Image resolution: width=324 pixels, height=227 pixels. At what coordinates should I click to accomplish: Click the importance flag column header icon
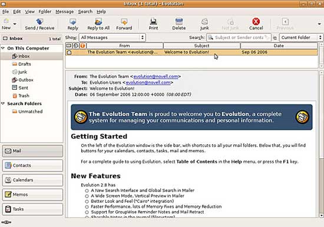click(82, 45)
